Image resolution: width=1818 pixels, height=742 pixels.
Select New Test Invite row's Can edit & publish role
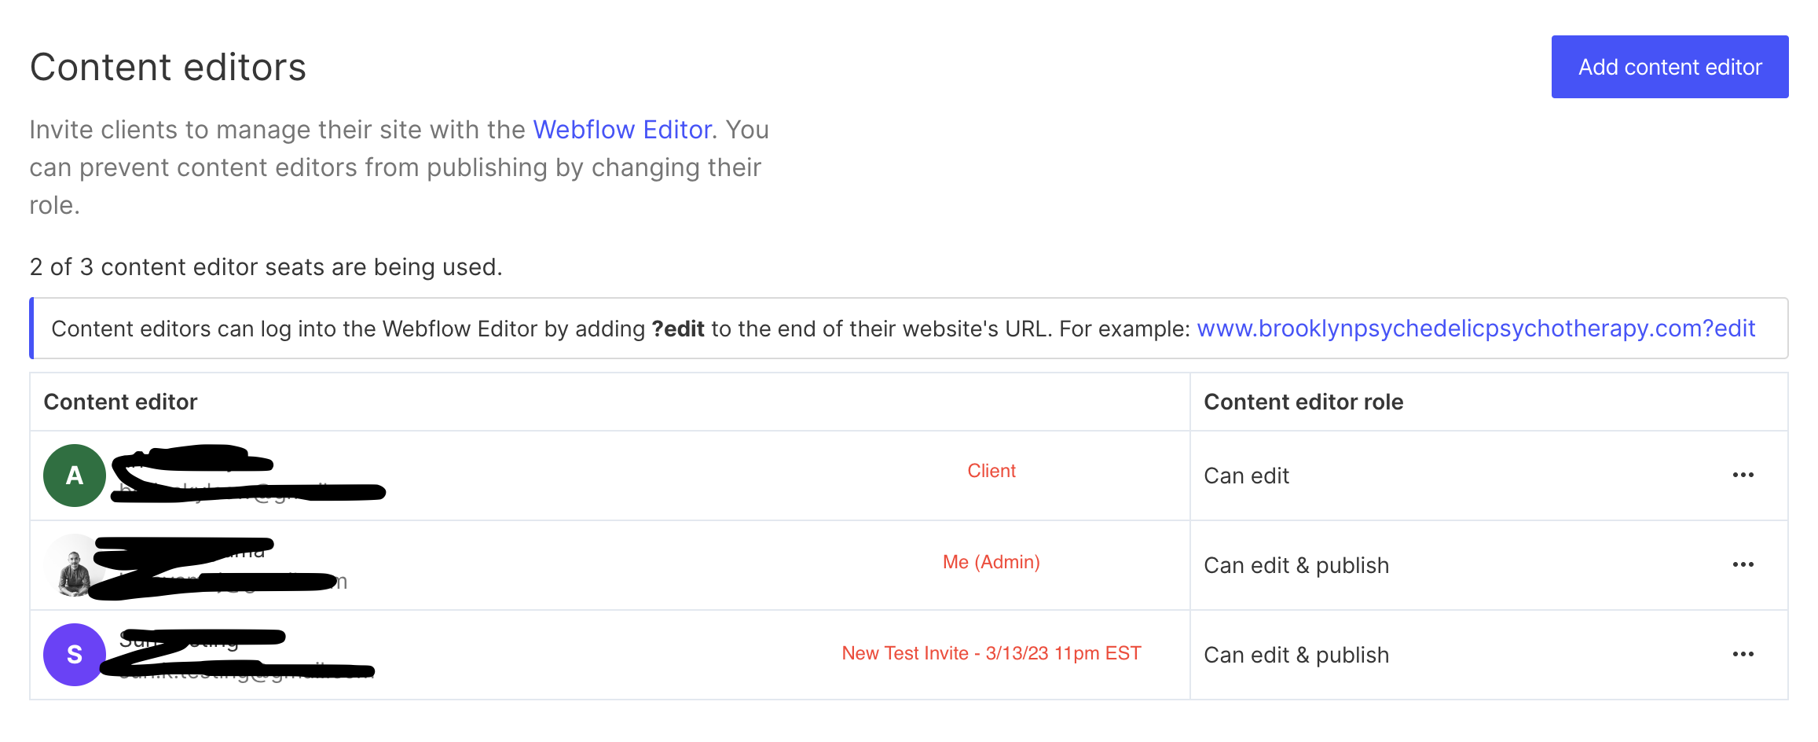pyautogui.click(x=1296, y=656)
